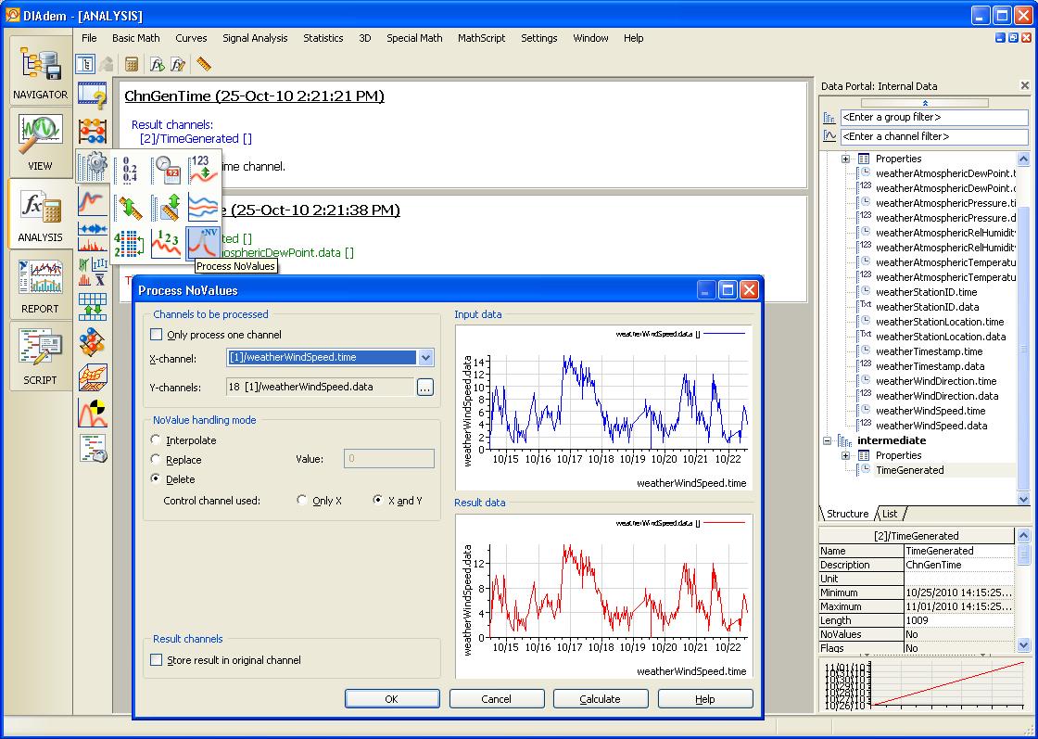Image resolution: width=1038 pixels, height=739 pixels.
Task: Choose Only X control channel option
Action: 302,500
